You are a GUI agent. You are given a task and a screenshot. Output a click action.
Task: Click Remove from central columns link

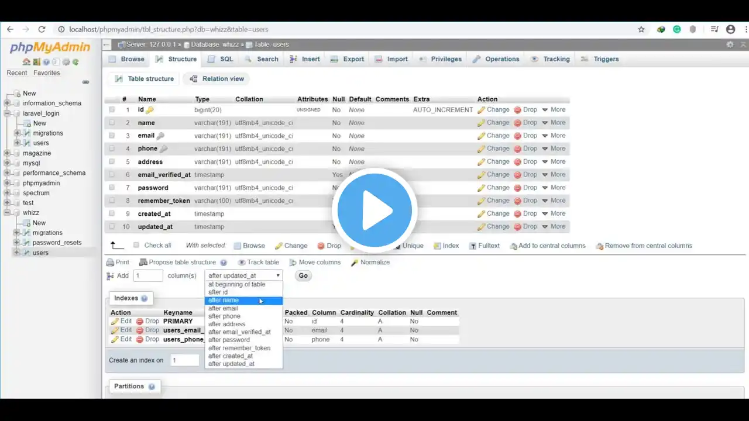pos(644,246)
